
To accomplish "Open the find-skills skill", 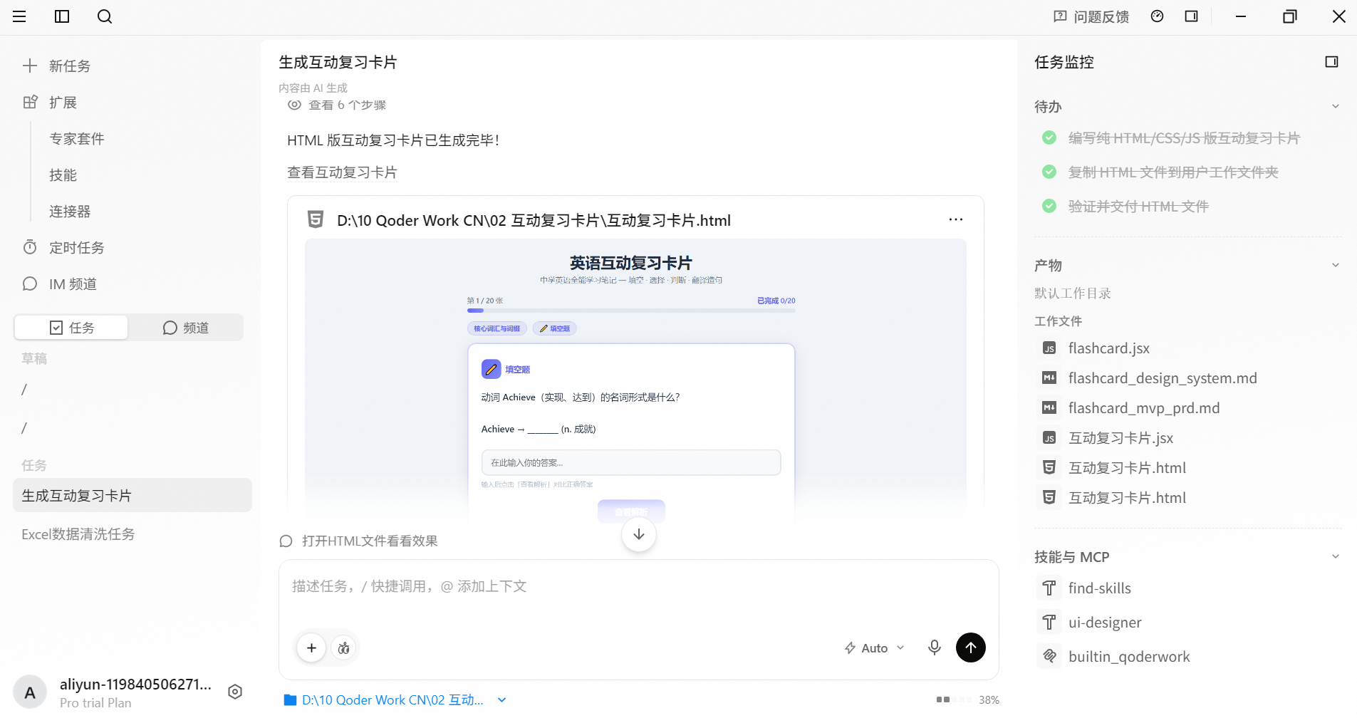I will [1100, 588].
